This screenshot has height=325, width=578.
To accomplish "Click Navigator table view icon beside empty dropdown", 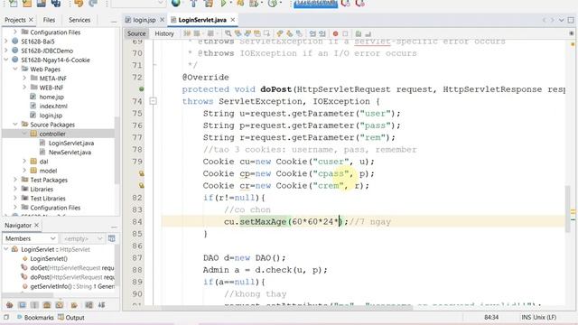I will coord(111,238).
